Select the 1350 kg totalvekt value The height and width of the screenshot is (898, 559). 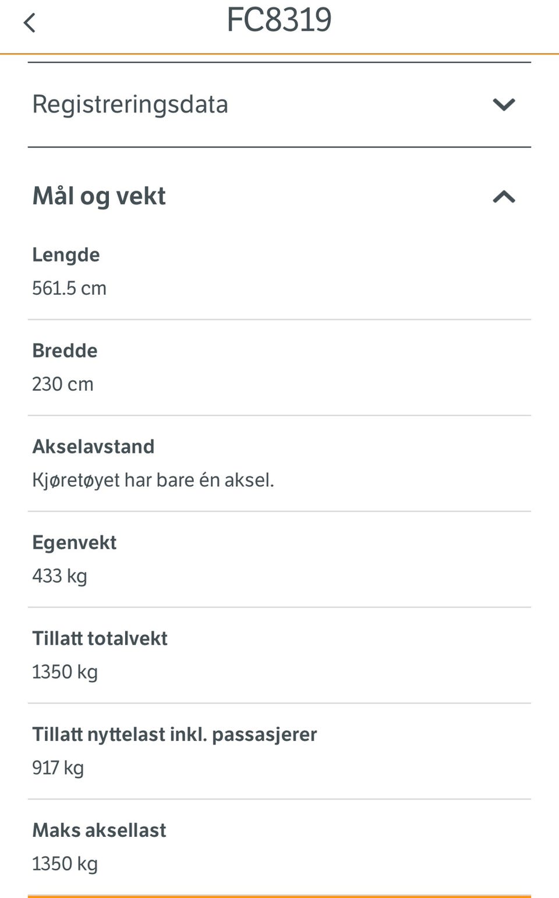(65, 672)
